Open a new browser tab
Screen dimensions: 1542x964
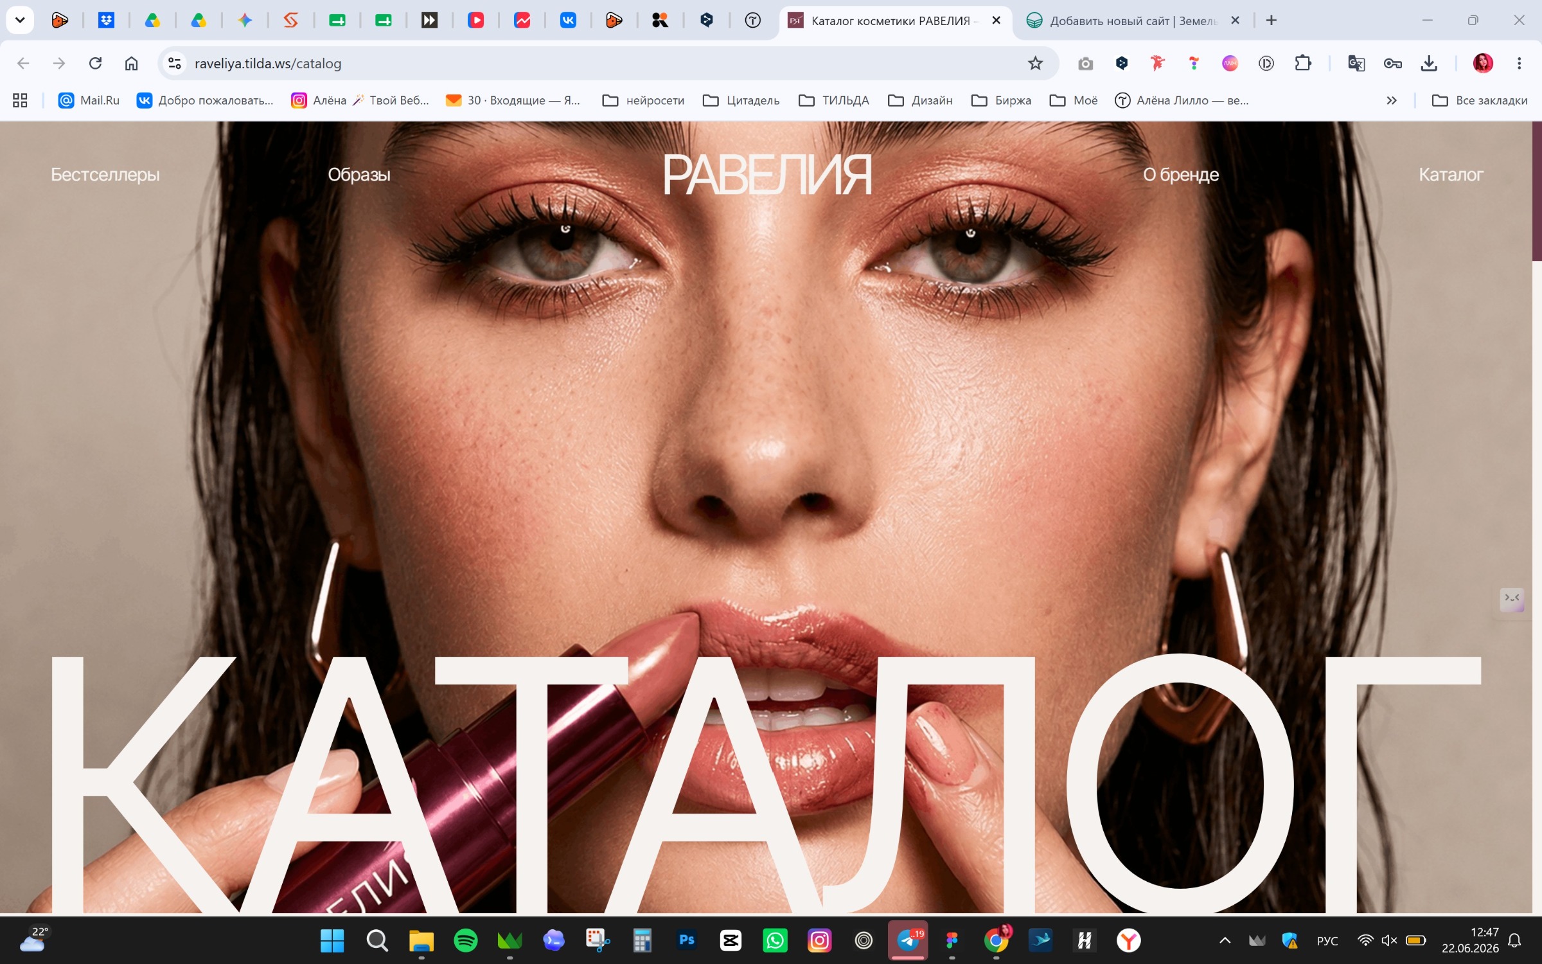(1272, 21)
